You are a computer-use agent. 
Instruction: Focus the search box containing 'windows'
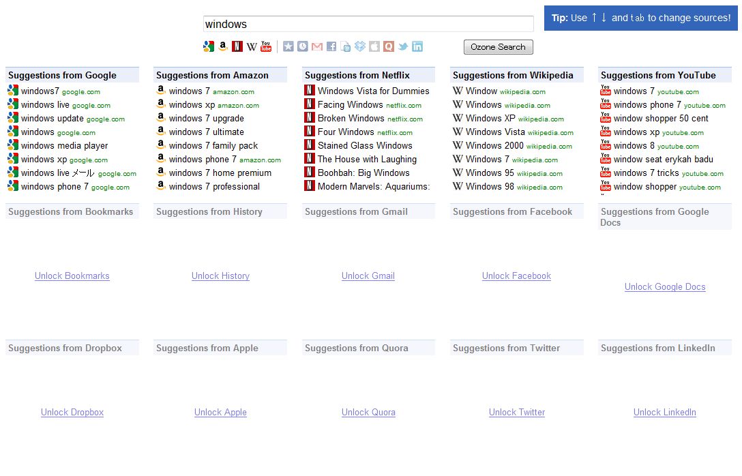coord(368,24)
